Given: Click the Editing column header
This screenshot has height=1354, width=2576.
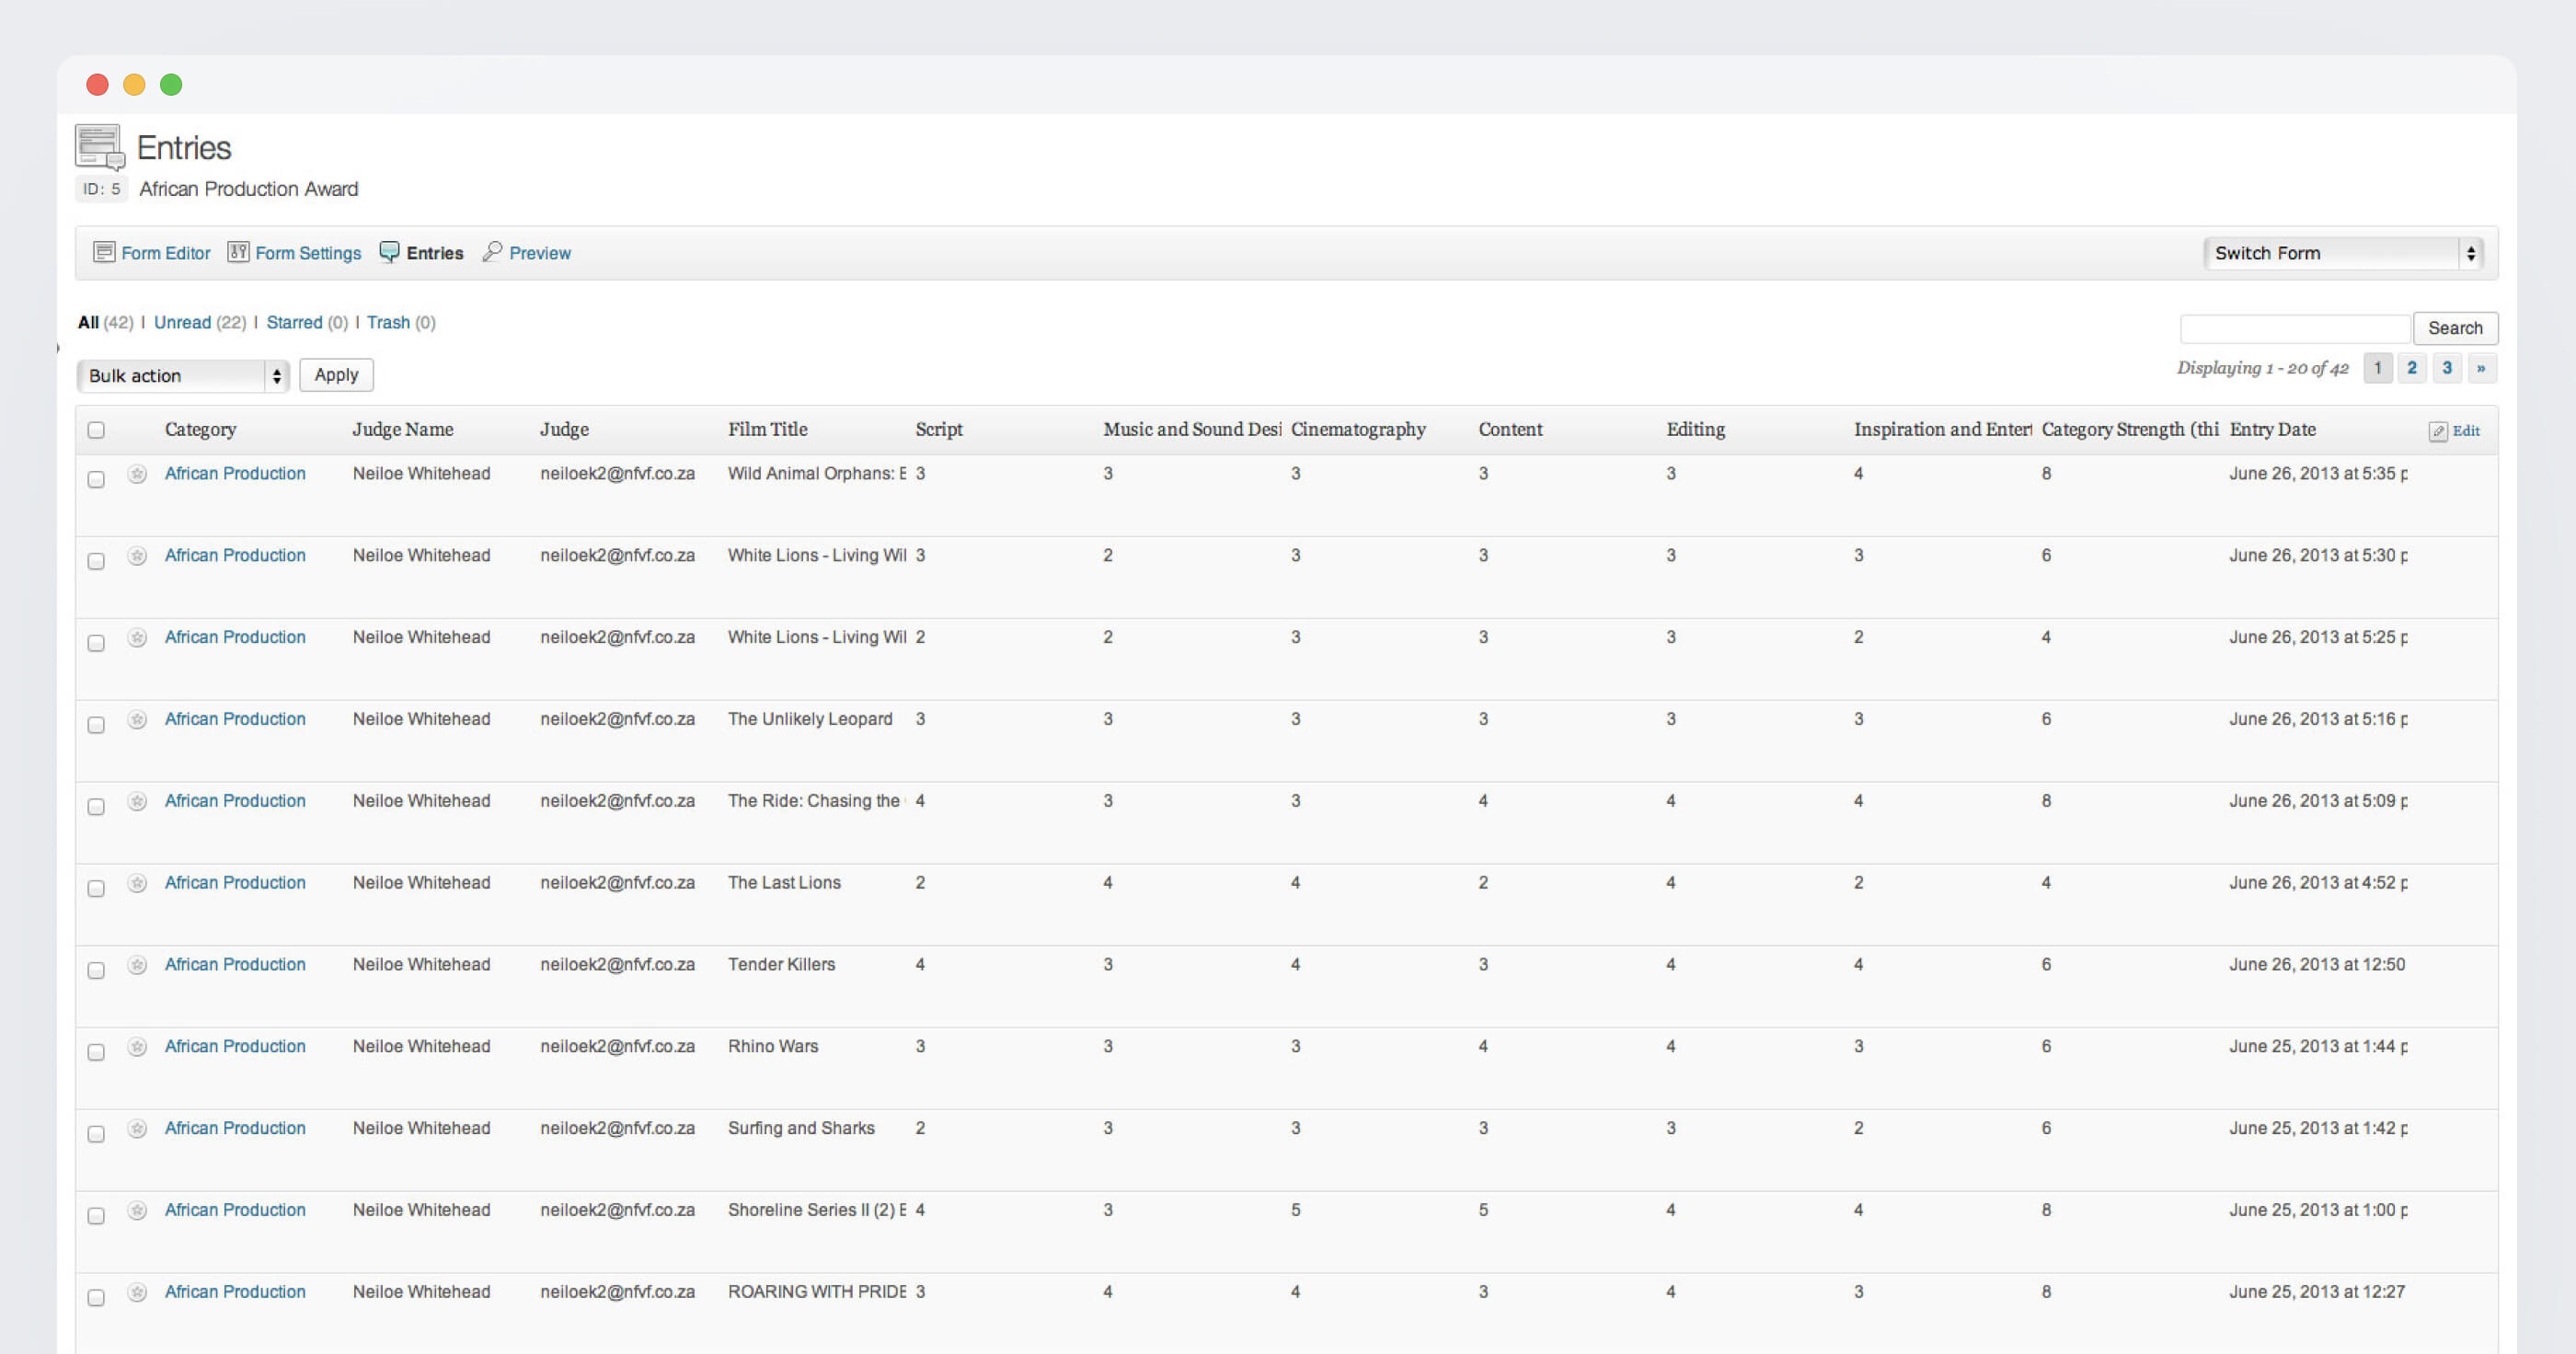Looking at the screenshot, I should pos(1695,430).
